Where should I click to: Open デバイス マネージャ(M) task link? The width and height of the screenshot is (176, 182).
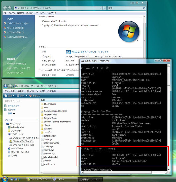[x=18, y=23]
